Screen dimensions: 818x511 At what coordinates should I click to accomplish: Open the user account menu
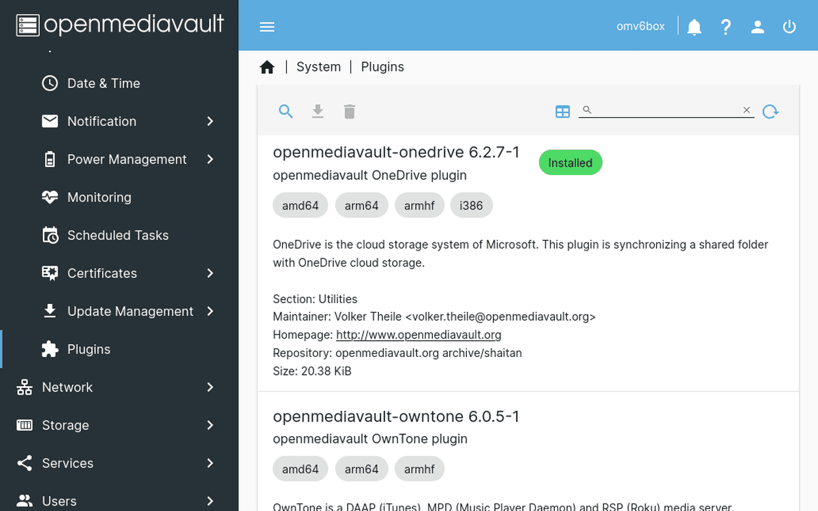point(757,27)
